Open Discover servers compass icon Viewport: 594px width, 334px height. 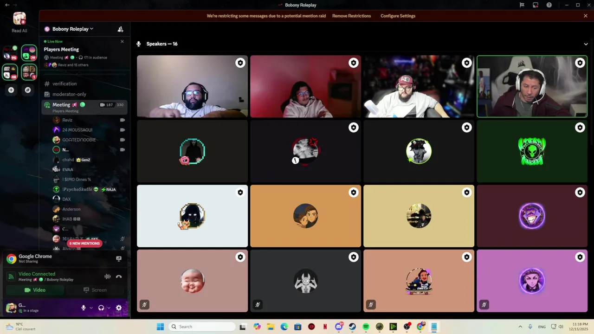28,90
